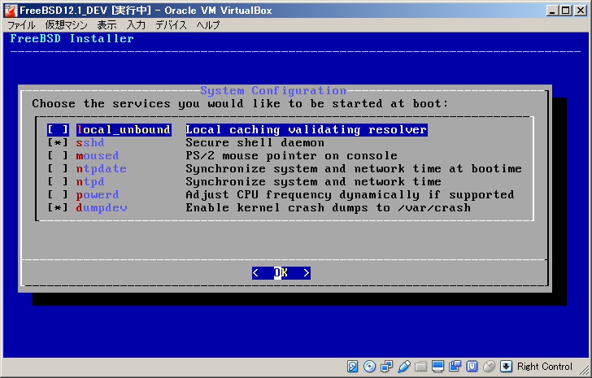Select the powerd service name
This screenshot has height=378, width=592.
98,194
